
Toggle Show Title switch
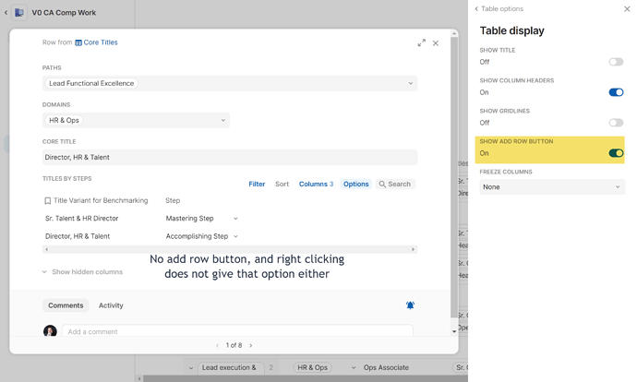[616, 62]
